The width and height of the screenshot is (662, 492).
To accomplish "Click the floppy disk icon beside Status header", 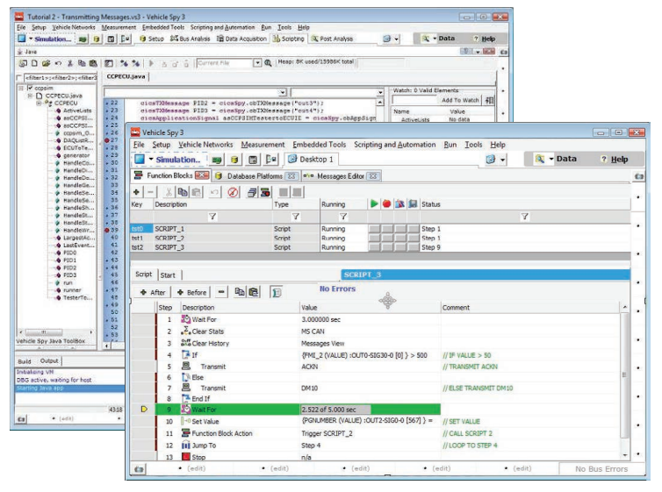I will click(x=413, y=204).
